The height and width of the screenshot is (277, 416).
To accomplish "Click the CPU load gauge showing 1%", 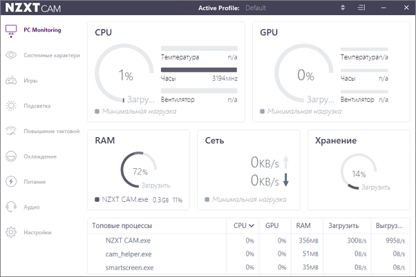I will point(124,73).
